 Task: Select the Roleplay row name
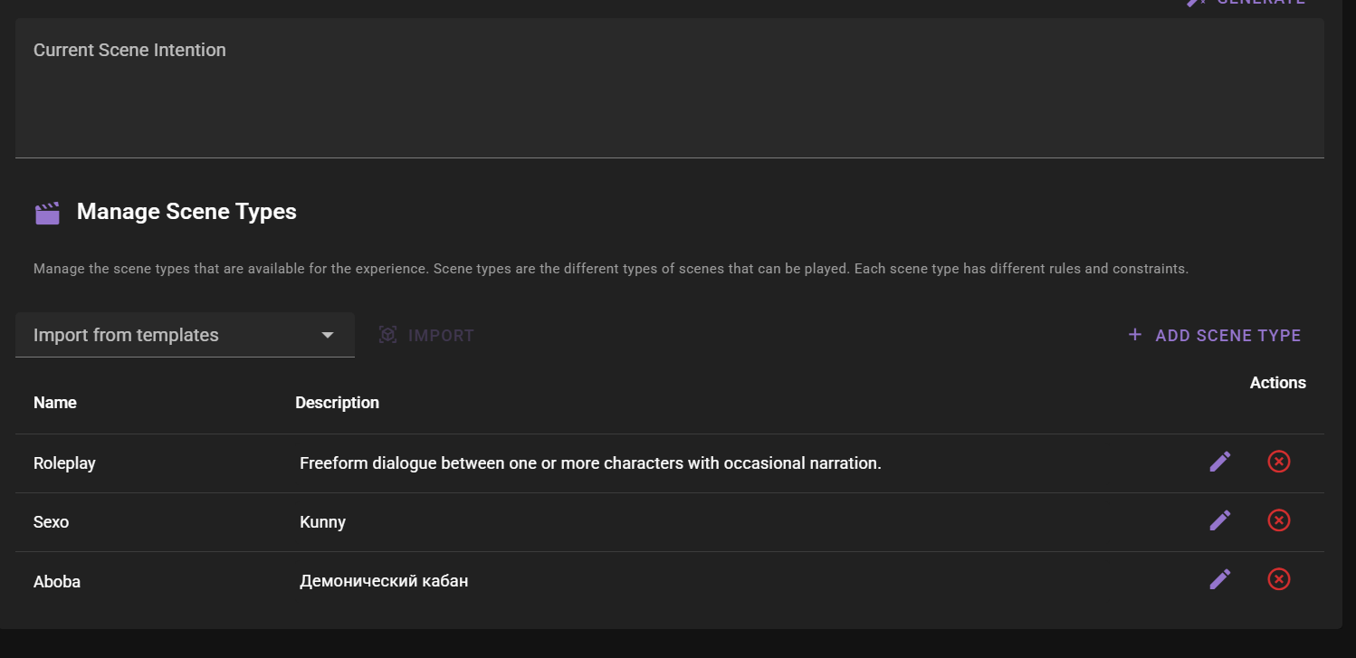click(x=64, y=463)
